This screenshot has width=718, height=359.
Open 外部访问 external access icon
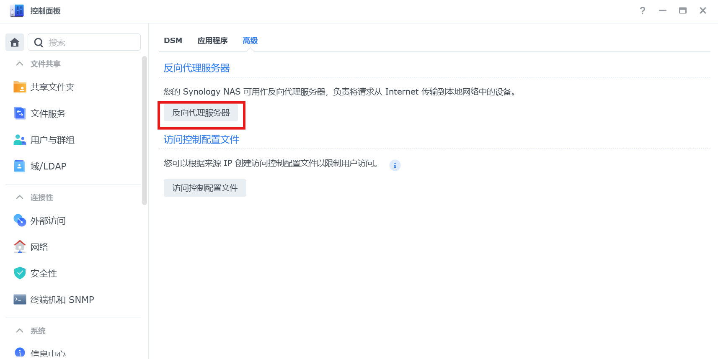[20, 221]
